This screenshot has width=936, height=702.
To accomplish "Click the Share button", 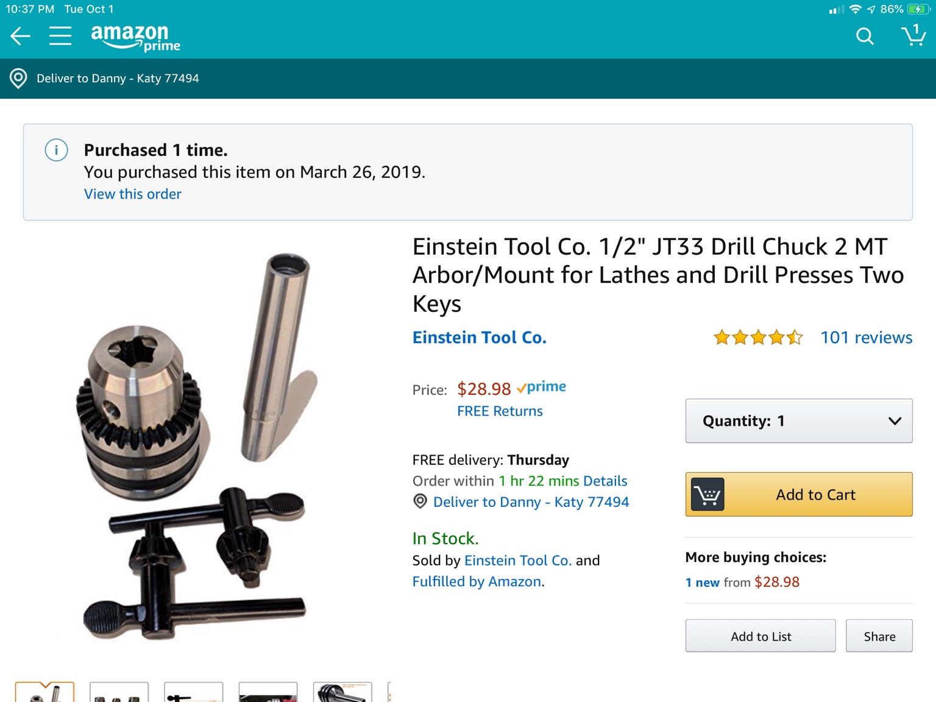I will (879, 636).
